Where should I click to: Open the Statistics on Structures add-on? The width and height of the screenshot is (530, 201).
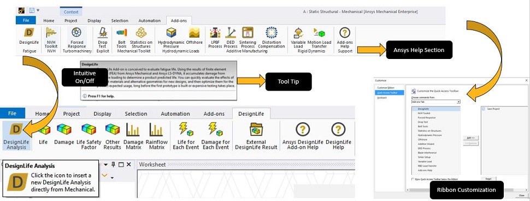[x=141, y=37]
